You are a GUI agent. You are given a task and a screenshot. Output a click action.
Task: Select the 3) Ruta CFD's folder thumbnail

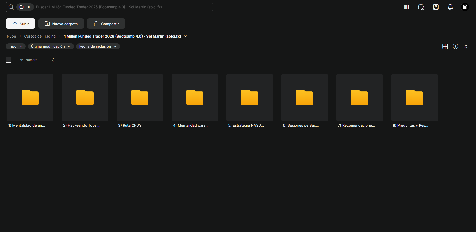(x=140, y=98)
